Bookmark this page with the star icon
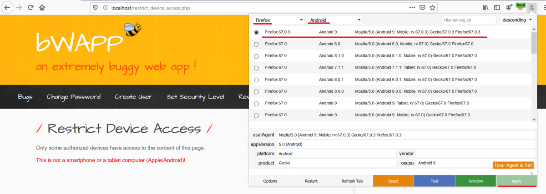Screen dimensions: 546x194 433,7
